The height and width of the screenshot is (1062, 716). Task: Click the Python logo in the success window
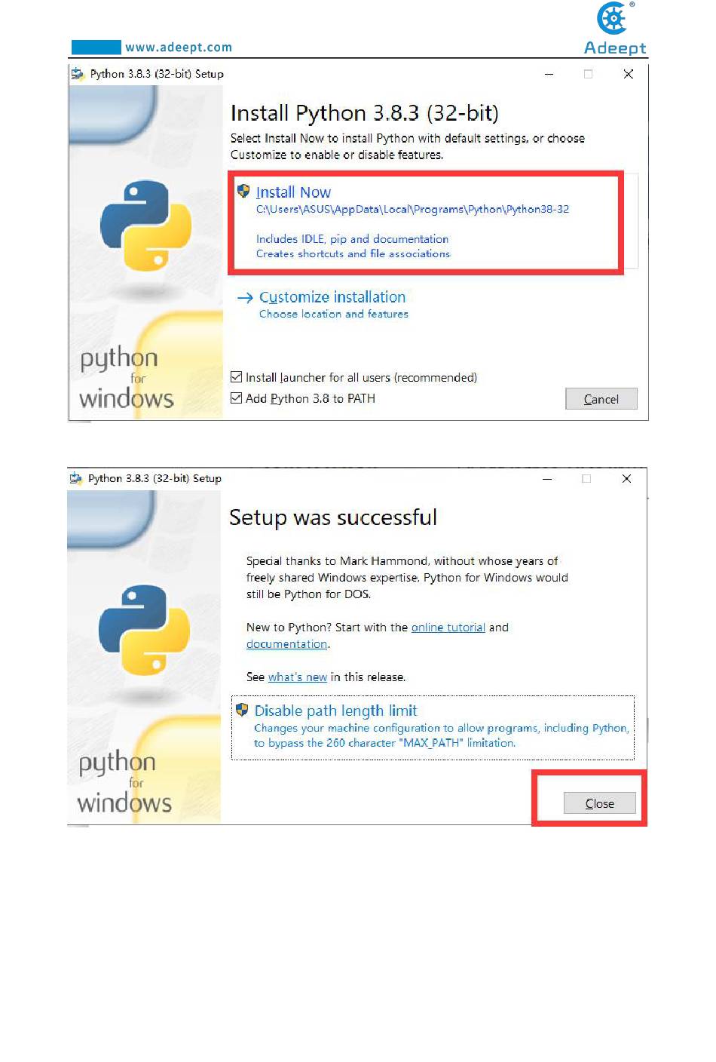coord(144,630)
